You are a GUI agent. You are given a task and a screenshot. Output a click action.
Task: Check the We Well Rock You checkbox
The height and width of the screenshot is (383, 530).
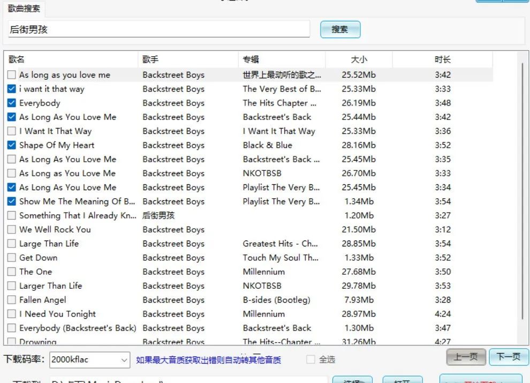(11, 229)
